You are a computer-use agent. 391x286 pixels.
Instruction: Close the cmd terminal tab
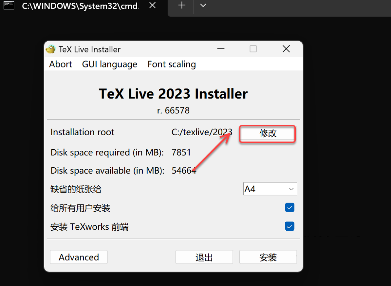tap(152, 5)
